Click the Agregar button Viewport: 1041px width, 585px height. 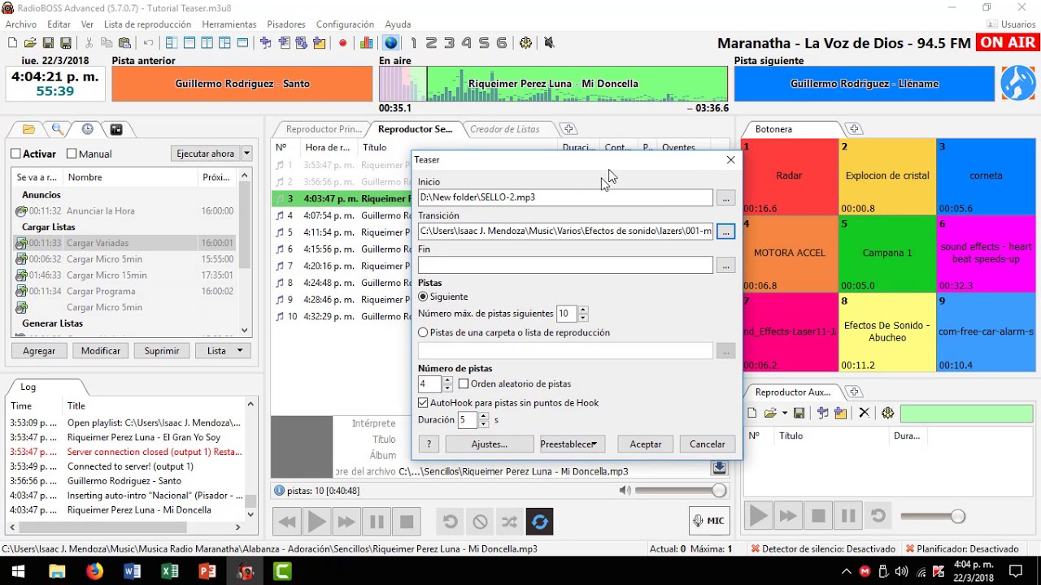point(39,350)
